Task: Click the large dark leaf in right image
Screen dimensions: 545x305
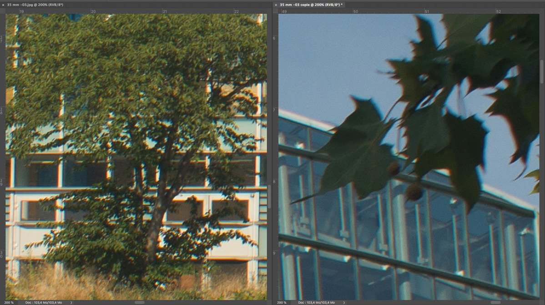Action: tap(359, 150)
